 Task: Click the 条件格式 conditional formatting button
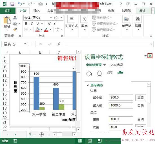point(102,18)
